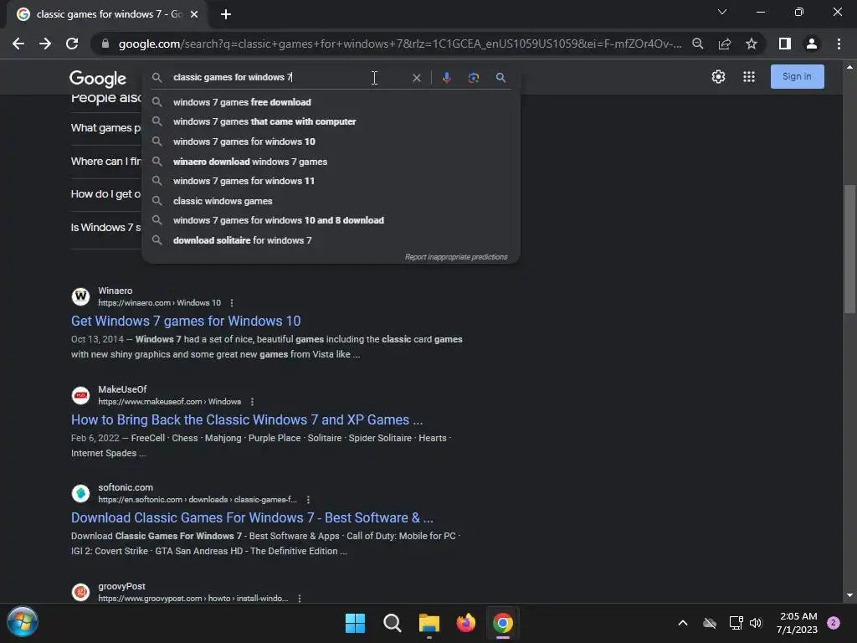The height and width of the screenshot is (643, 857).
Task: Open the Chrome profile icon
Action: pos(812,44)
